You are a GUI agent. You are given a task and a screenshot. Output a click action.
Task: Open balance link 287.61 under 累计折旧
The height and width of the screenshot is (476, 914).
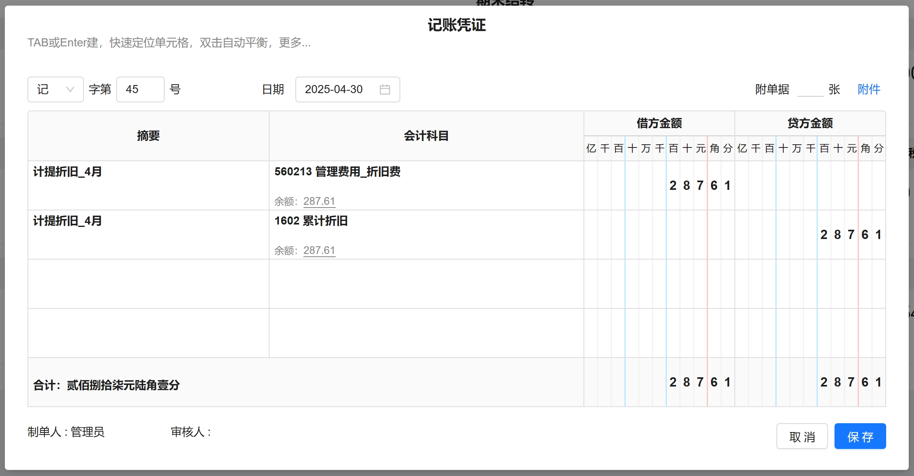(x=319, y=250)
